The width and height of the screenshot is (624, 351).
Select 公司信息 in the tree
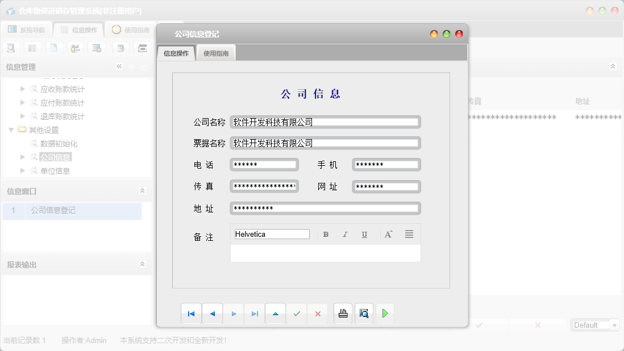[55, 157]
